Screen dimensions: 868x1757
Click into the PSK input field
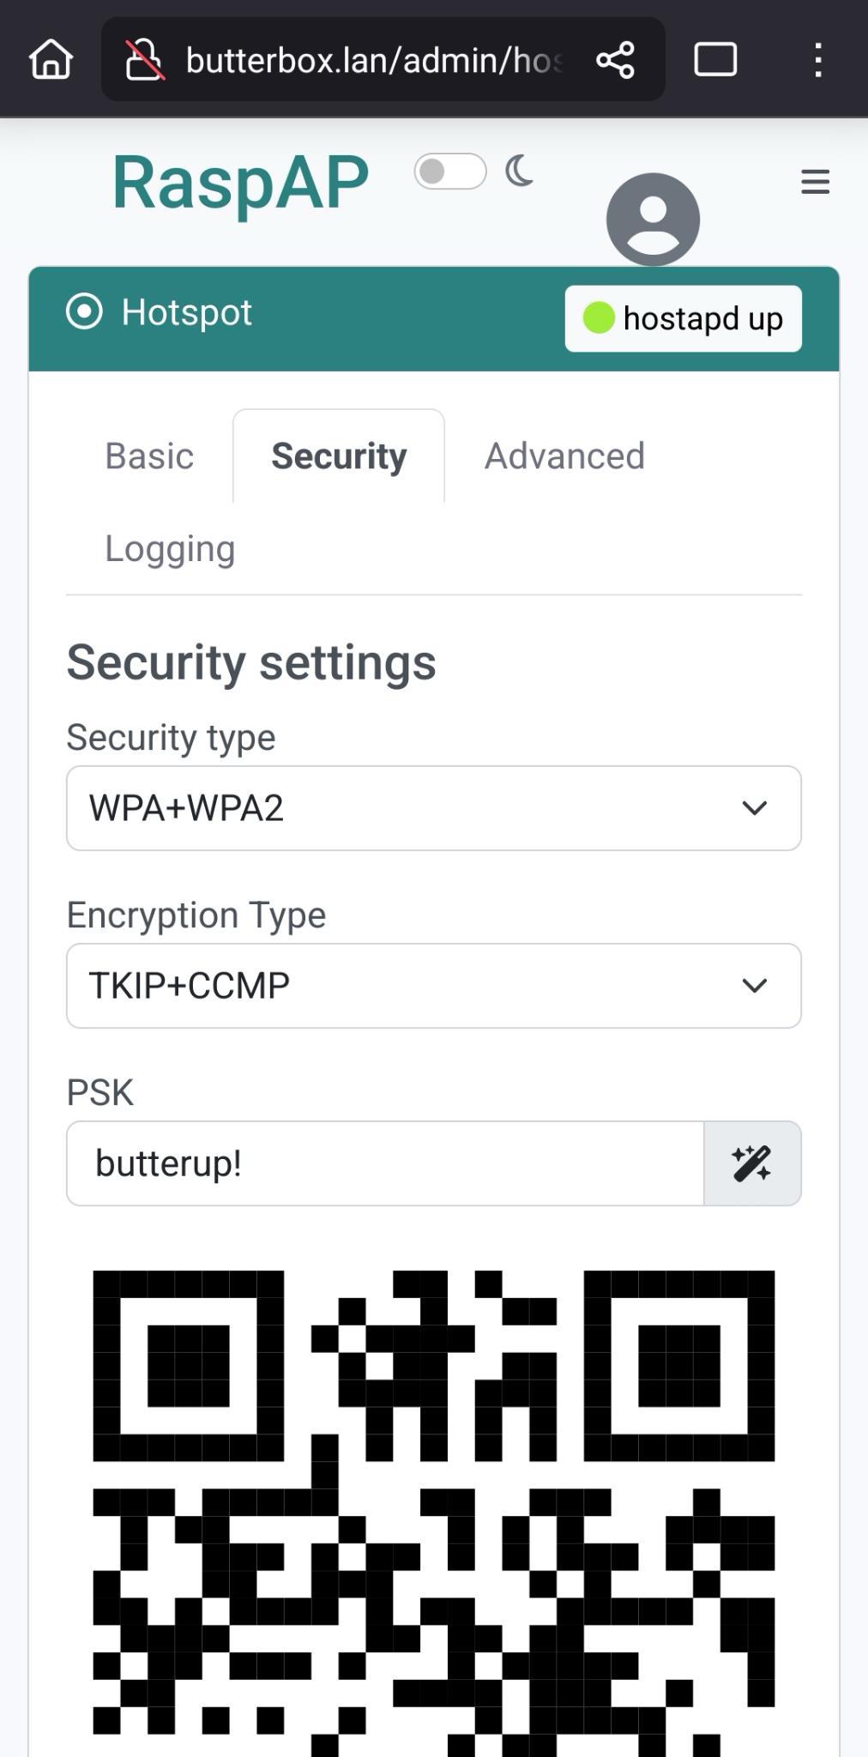(385, 1163)
